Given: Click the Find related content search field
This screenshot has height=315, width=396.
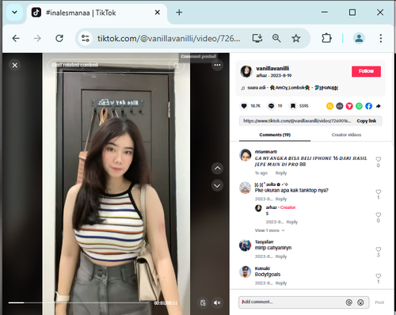Looking at the screenshot, I should tap(109, 65).
